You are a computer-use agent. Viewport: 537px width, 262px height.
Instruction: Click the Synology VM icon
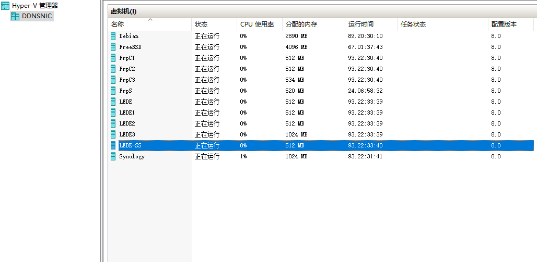(x=113, y=156)
